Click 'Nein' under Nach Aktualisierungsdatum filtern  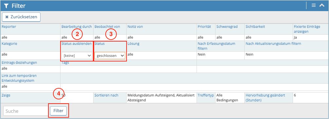point(249,54)
